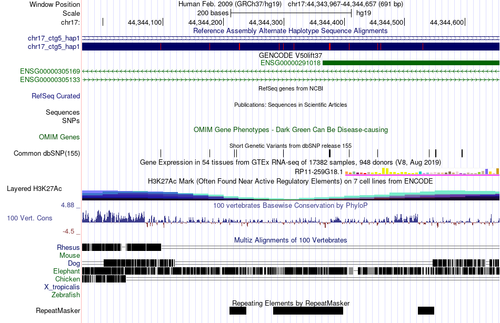Click RepeatMasker track label
Viewport: 500px width, 323px height.
(x=58, y=310)
